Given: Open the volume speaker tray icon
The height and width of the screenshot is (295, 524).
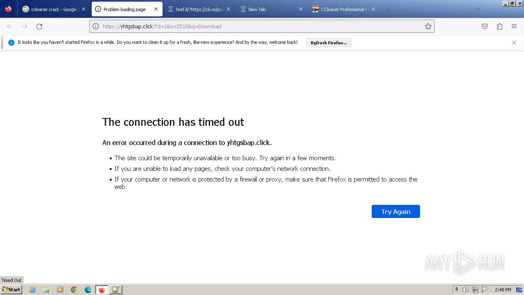Looking at the screenshot, I should click(465, 290).
